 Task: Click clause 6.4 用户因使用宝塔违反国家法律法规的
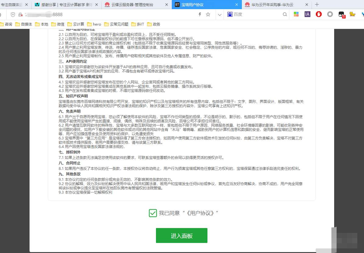pyautogui.click(x=92, y=146)
